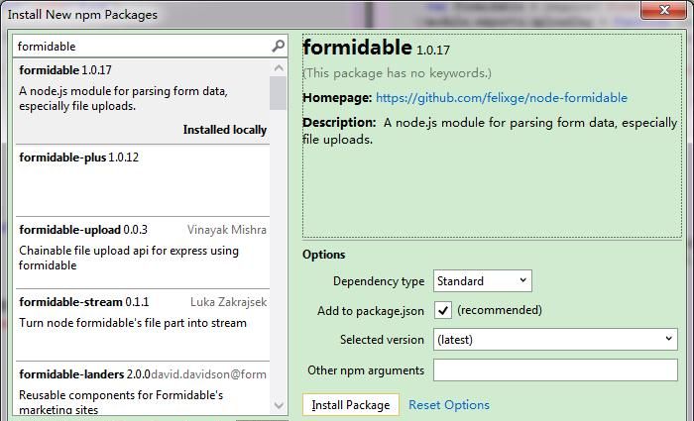The width and height of the screenshot is (694, 421).
Task: Close the Install New npm Packages dialog
Action: pyautogui.click(x=663, y=10)
